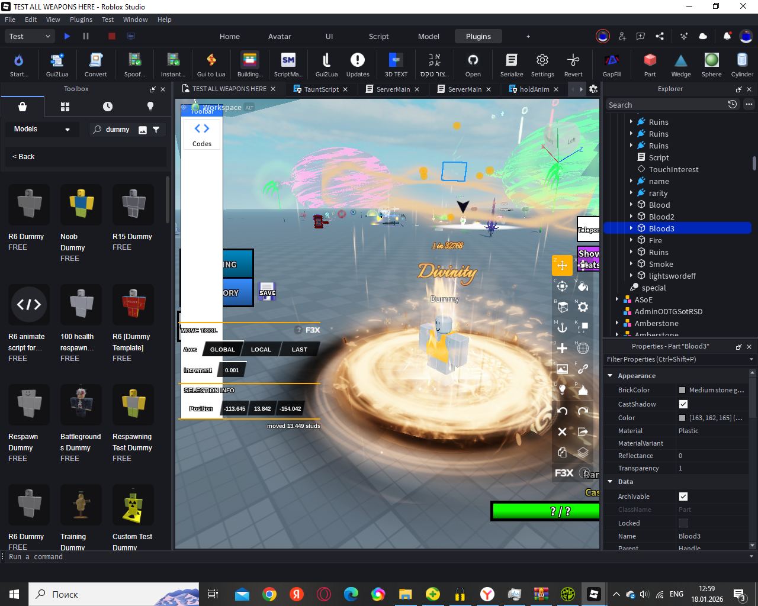Click the F3X delete X icon
758x606 pixels.
[562, 431]
